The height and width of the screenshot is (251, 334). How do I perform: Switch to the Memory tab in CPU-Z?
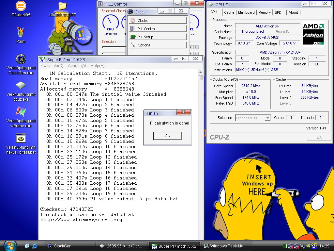pos(264,12)
